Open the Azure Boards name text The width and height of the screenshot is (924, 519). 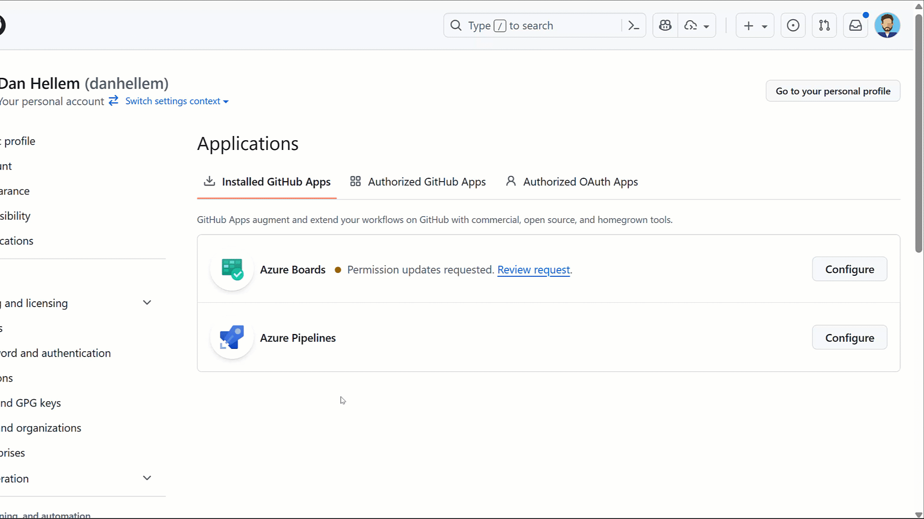(293, 270)
